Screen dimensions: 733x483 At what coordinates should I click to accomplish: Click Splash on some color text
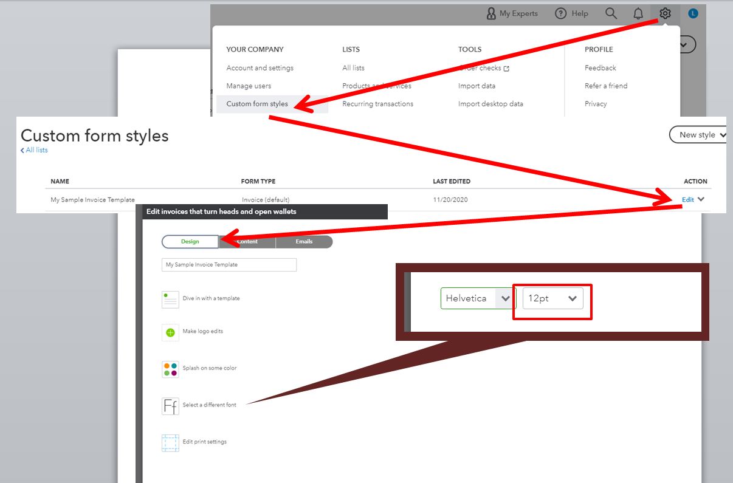209,368
